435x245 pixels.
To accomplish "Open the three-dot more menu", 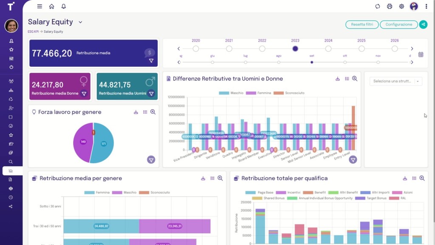I will pyautogui.click(x=426, y=6).
